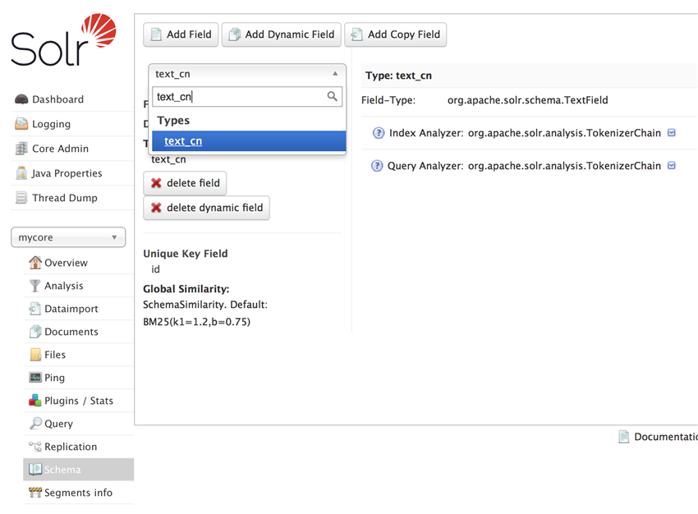This screenshot has width=698, height=514.
Task: Select text_cn under Types list
Action: tap(249, 141)
